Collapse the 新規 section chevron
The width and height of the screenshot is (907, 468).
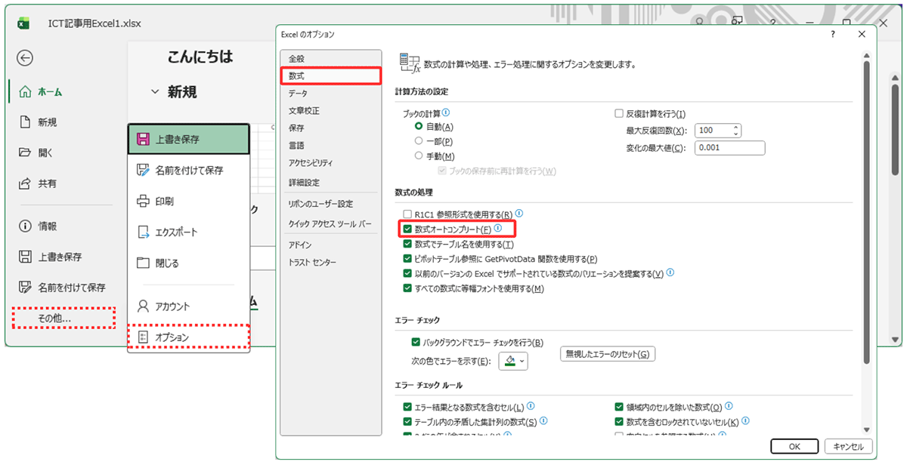155,92
